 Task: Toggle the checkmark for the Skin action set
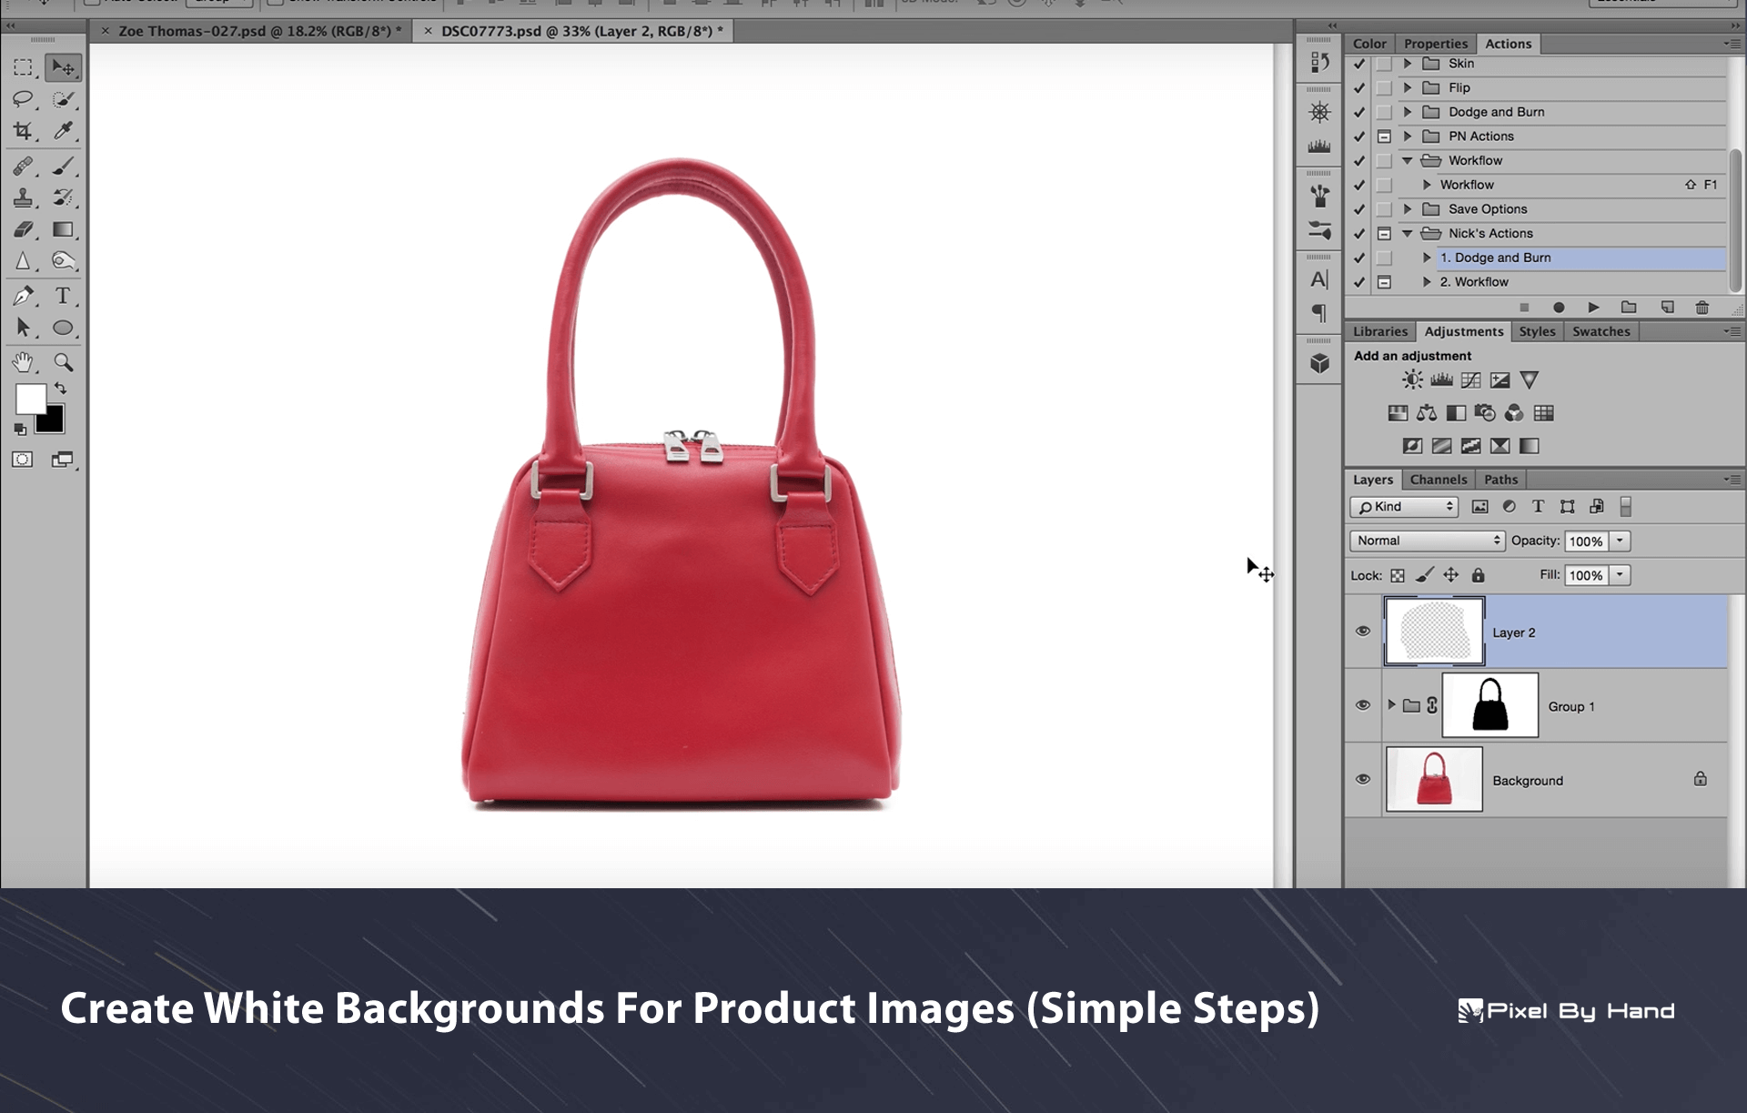[x=1359, y=64]
